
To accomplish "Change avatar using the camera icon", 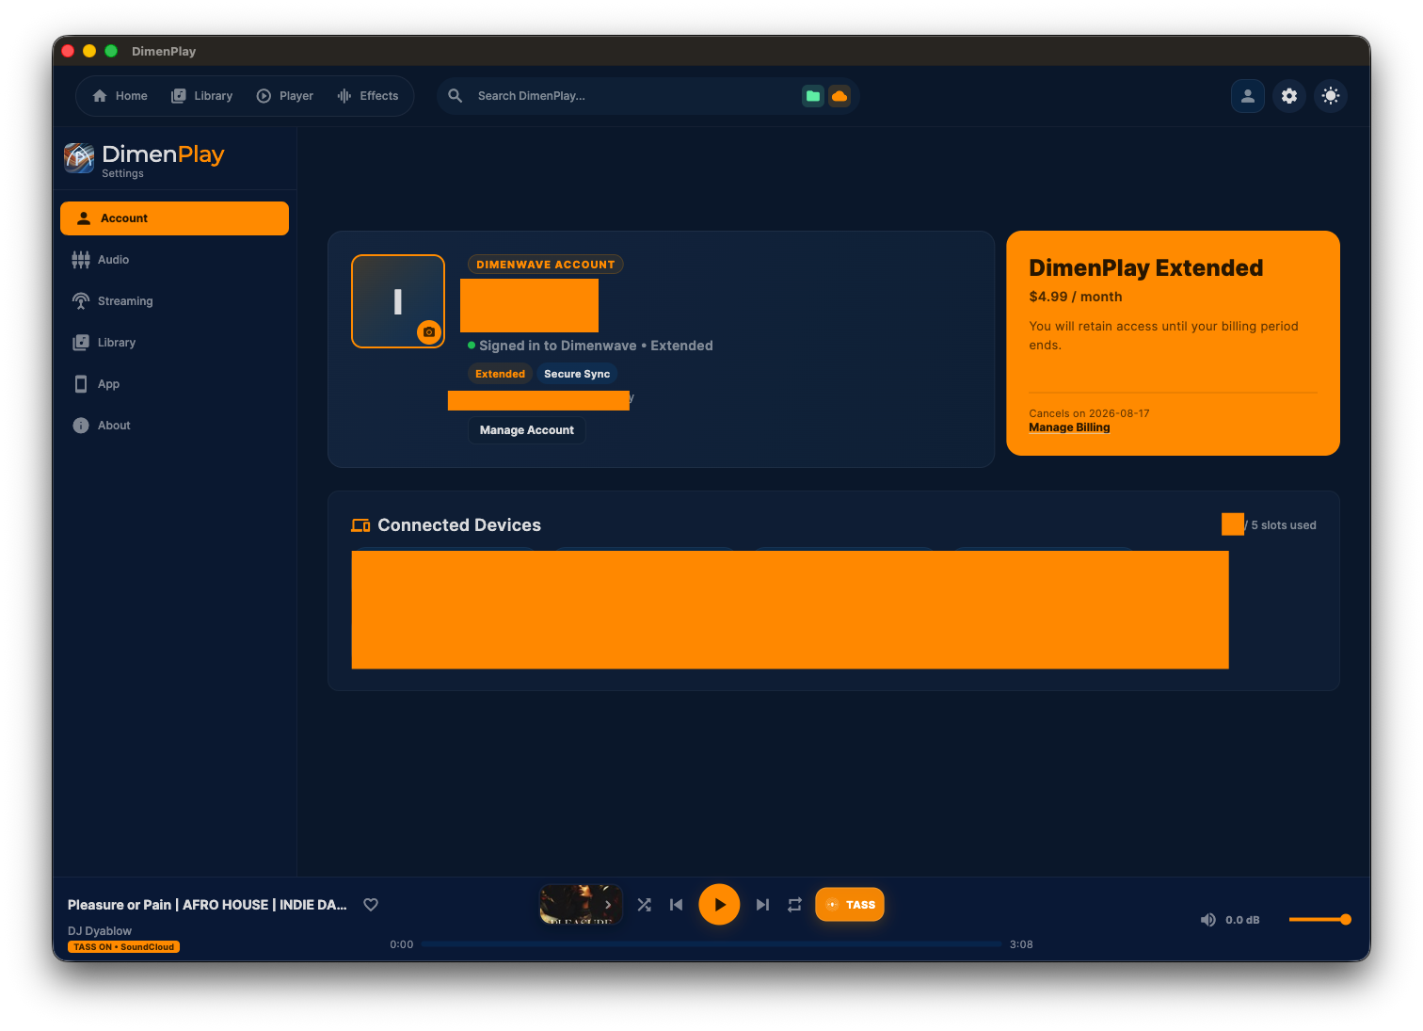I will coord(429,332).
